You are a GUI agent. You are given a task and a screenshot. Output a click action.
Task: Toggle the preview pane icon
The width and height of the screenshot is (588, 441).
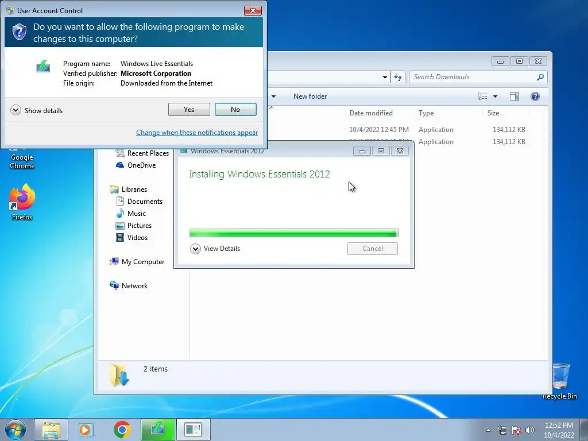(514, 96)
